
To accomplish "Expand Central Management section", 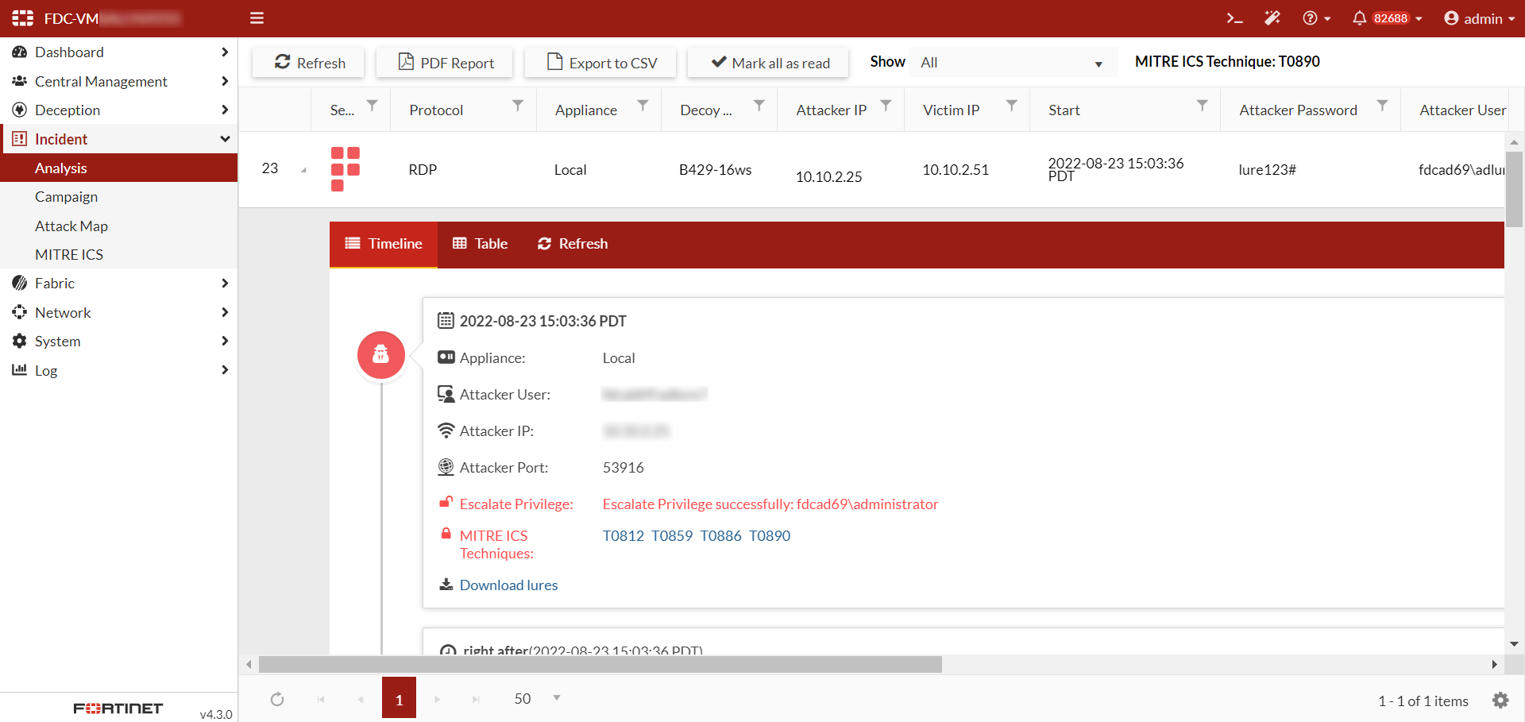I will click(x=119, y=81).
